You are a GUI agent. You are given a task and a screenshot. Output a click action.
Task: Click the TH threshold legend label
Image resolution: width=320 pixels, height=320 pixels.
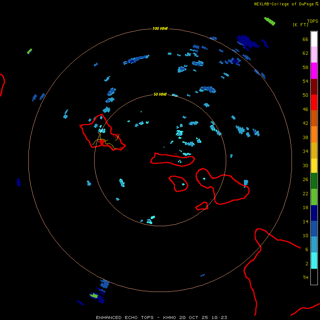coord(305,278)
